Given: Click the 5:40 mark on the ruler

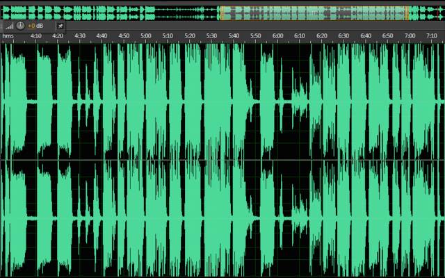Looking at the screenshot, I should click(234, 35).
